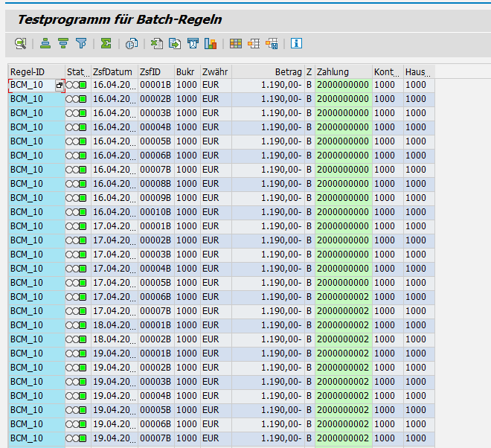Click the first ZsfID cell 00001B
This screenshot has height=448, width=491.
coord(155,85)
